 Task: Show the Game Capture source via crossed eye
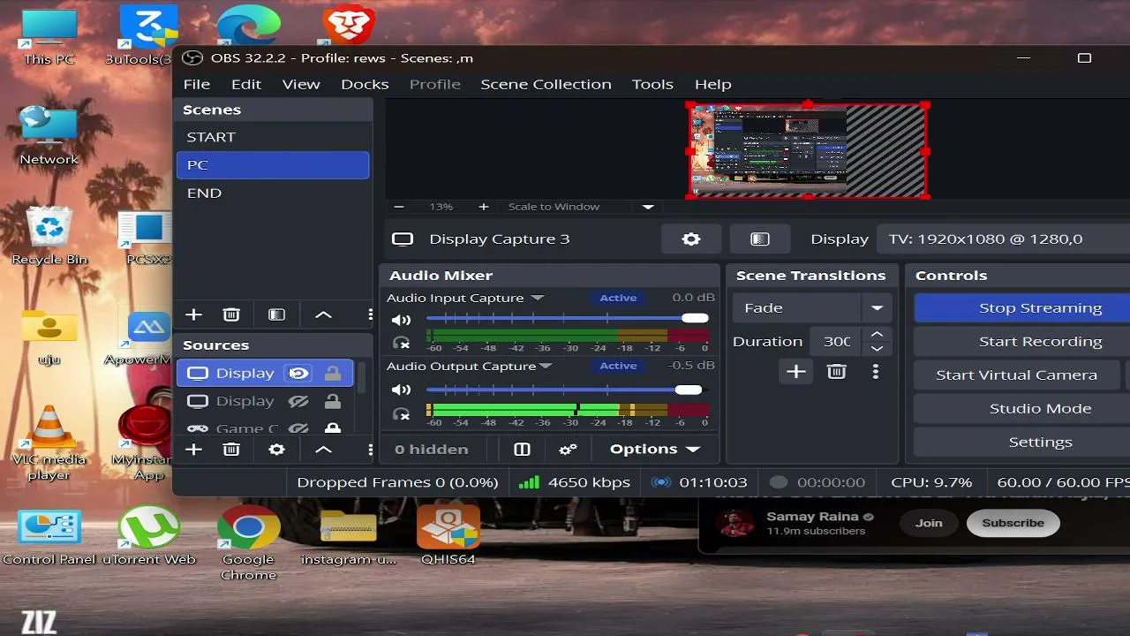pyautogui.click(x=298, y=428)
